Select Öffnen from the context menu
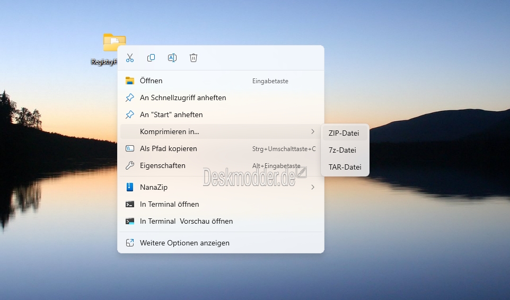Viewport: 510px width, 300px height. [x=151, y=81]
